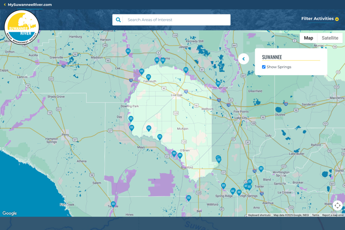Collapse the Suwannee side panel with the arrow
This screenshot has height=230, width=345.
[243, 59]
